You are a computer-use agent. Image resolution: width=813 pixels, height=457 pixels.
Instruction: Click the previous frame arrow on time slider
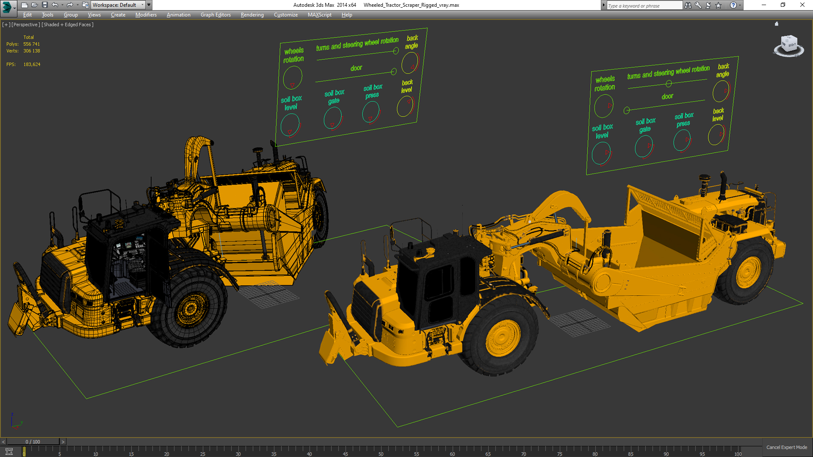pos(3,442)
